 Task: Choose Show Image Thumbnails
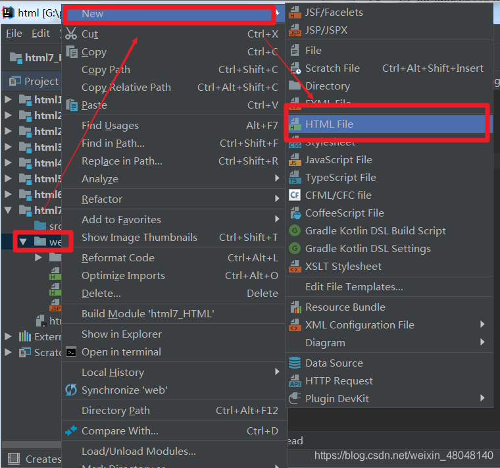[172, 238]
